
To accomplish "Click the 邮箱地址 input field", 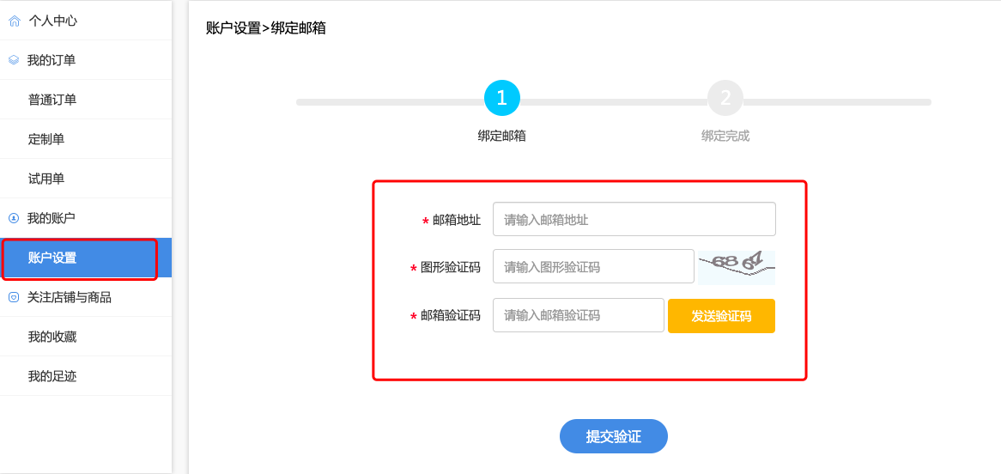I will [x=634, y=219].
